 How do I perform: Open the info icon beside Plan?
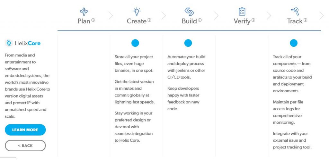pos(93,20)
